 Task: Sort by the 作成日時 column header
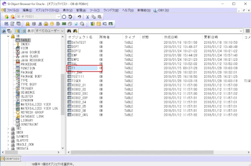pyautogui.click(x=182, y=37)
